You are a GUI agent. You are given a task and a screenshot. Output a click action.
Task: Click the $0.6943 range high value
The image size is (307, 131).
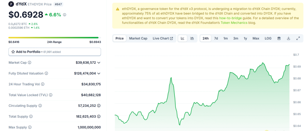[x=95, y=42]
